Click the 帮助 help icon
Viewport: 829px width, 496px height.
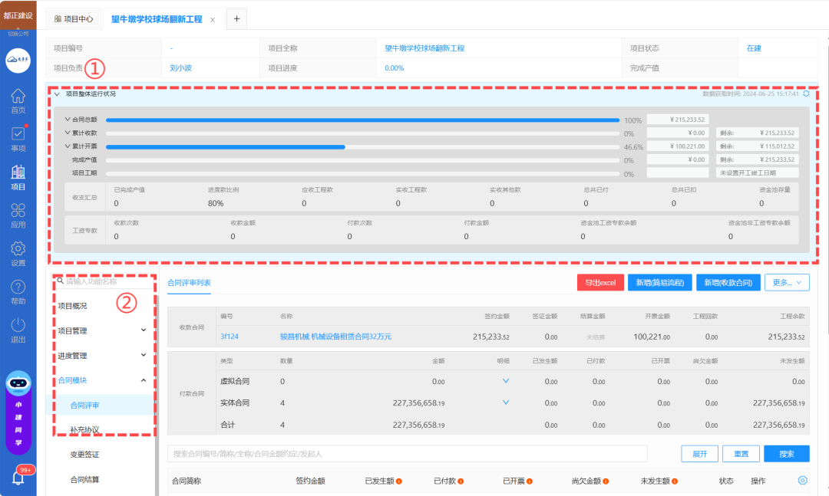coord(18,291)
